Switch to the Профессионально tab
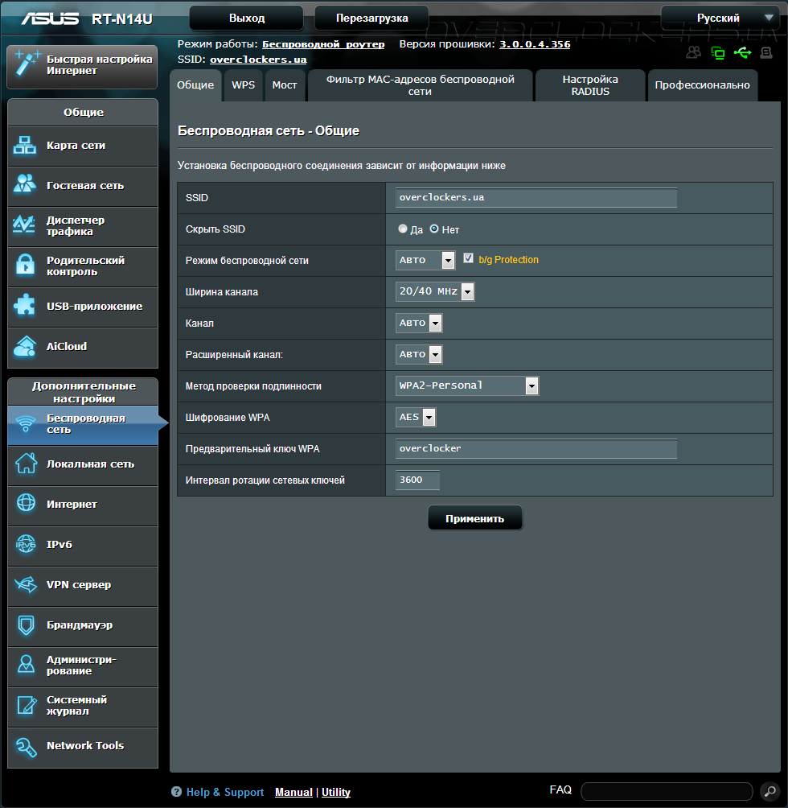This screenshot has width=788, height=808. pos(703,85)
